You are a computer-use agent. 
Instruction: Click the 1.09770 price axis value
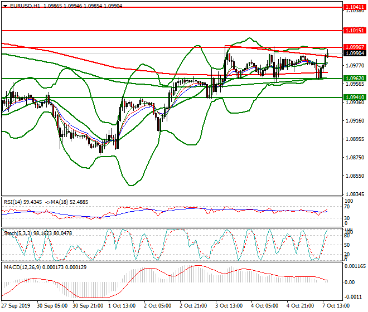355,65
